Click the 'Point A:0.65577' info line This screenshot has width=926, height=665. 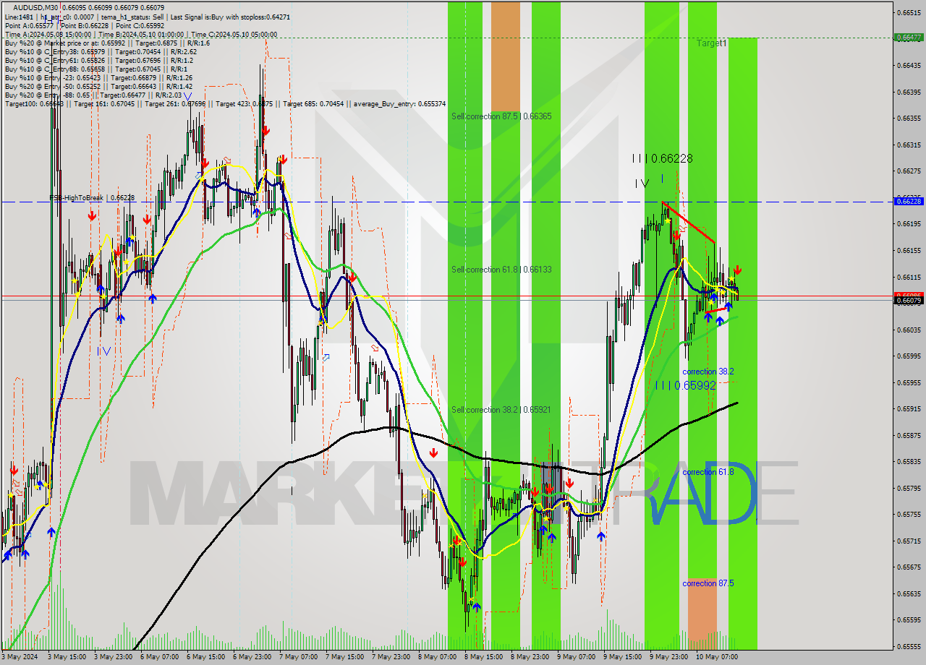click(x=85, y=25)
